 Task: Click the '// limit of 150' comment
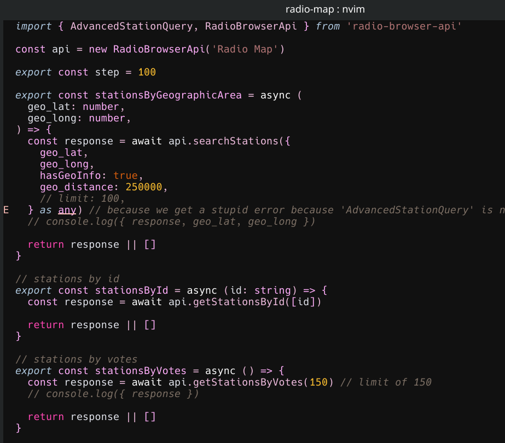tap(386, 382)
